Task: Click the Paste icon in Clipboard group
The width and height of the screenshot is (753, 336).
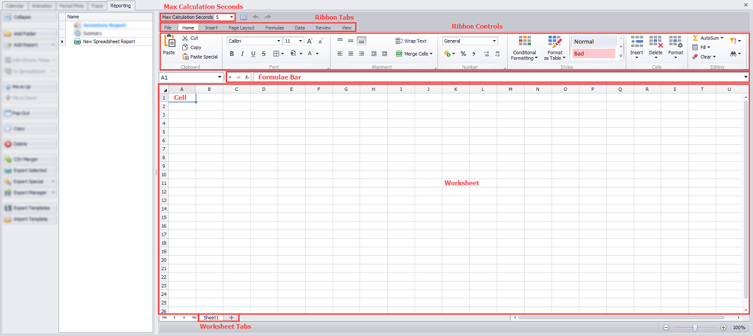Action: pos(169,42)
